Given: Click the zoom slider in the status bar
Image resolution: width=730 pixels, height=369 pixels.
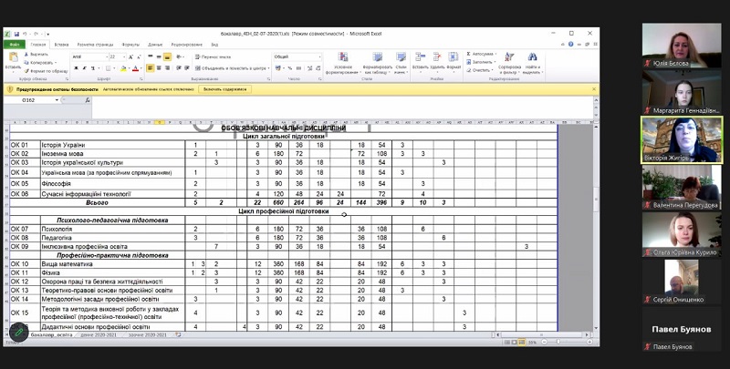Looking at the screenshot, I should coord(558,342).
